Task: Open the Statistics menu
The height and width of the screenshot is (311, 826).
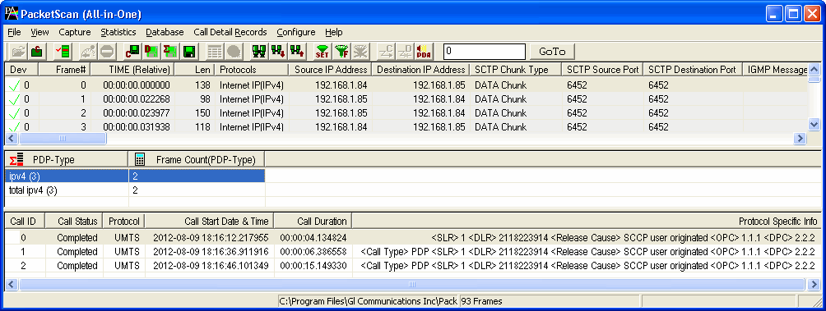Action: coord(118,32)
